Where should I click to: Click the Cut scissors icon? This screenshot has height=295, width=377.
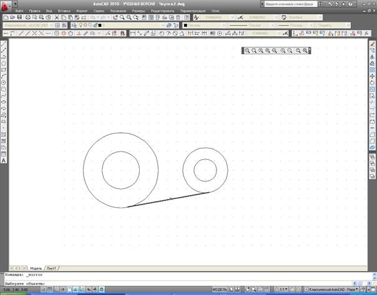tap(57, 17)
